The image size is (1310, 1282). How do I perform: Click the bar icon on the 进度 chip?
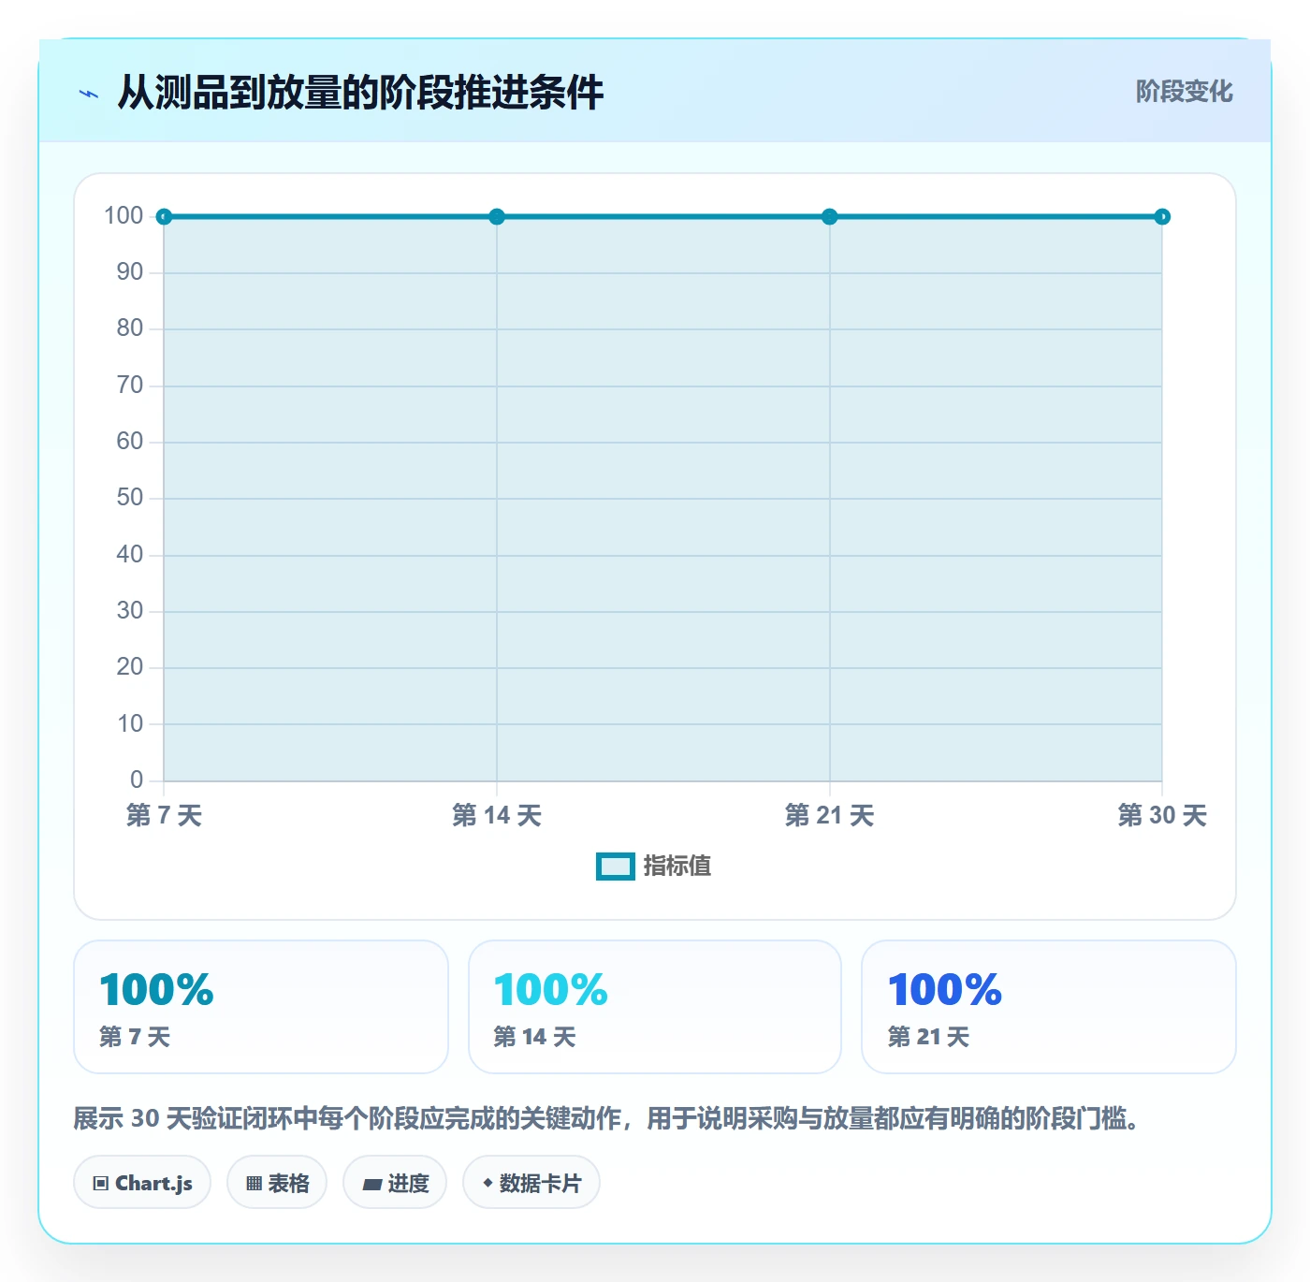[x=371, y=1184]
